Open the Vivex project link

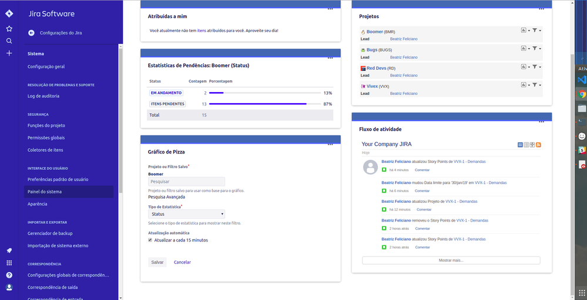coord(372,87)
